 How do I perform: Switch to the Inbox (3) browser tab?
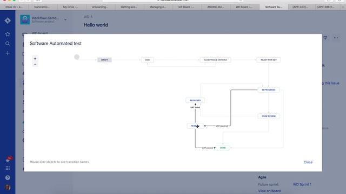(x=14, y=7)
